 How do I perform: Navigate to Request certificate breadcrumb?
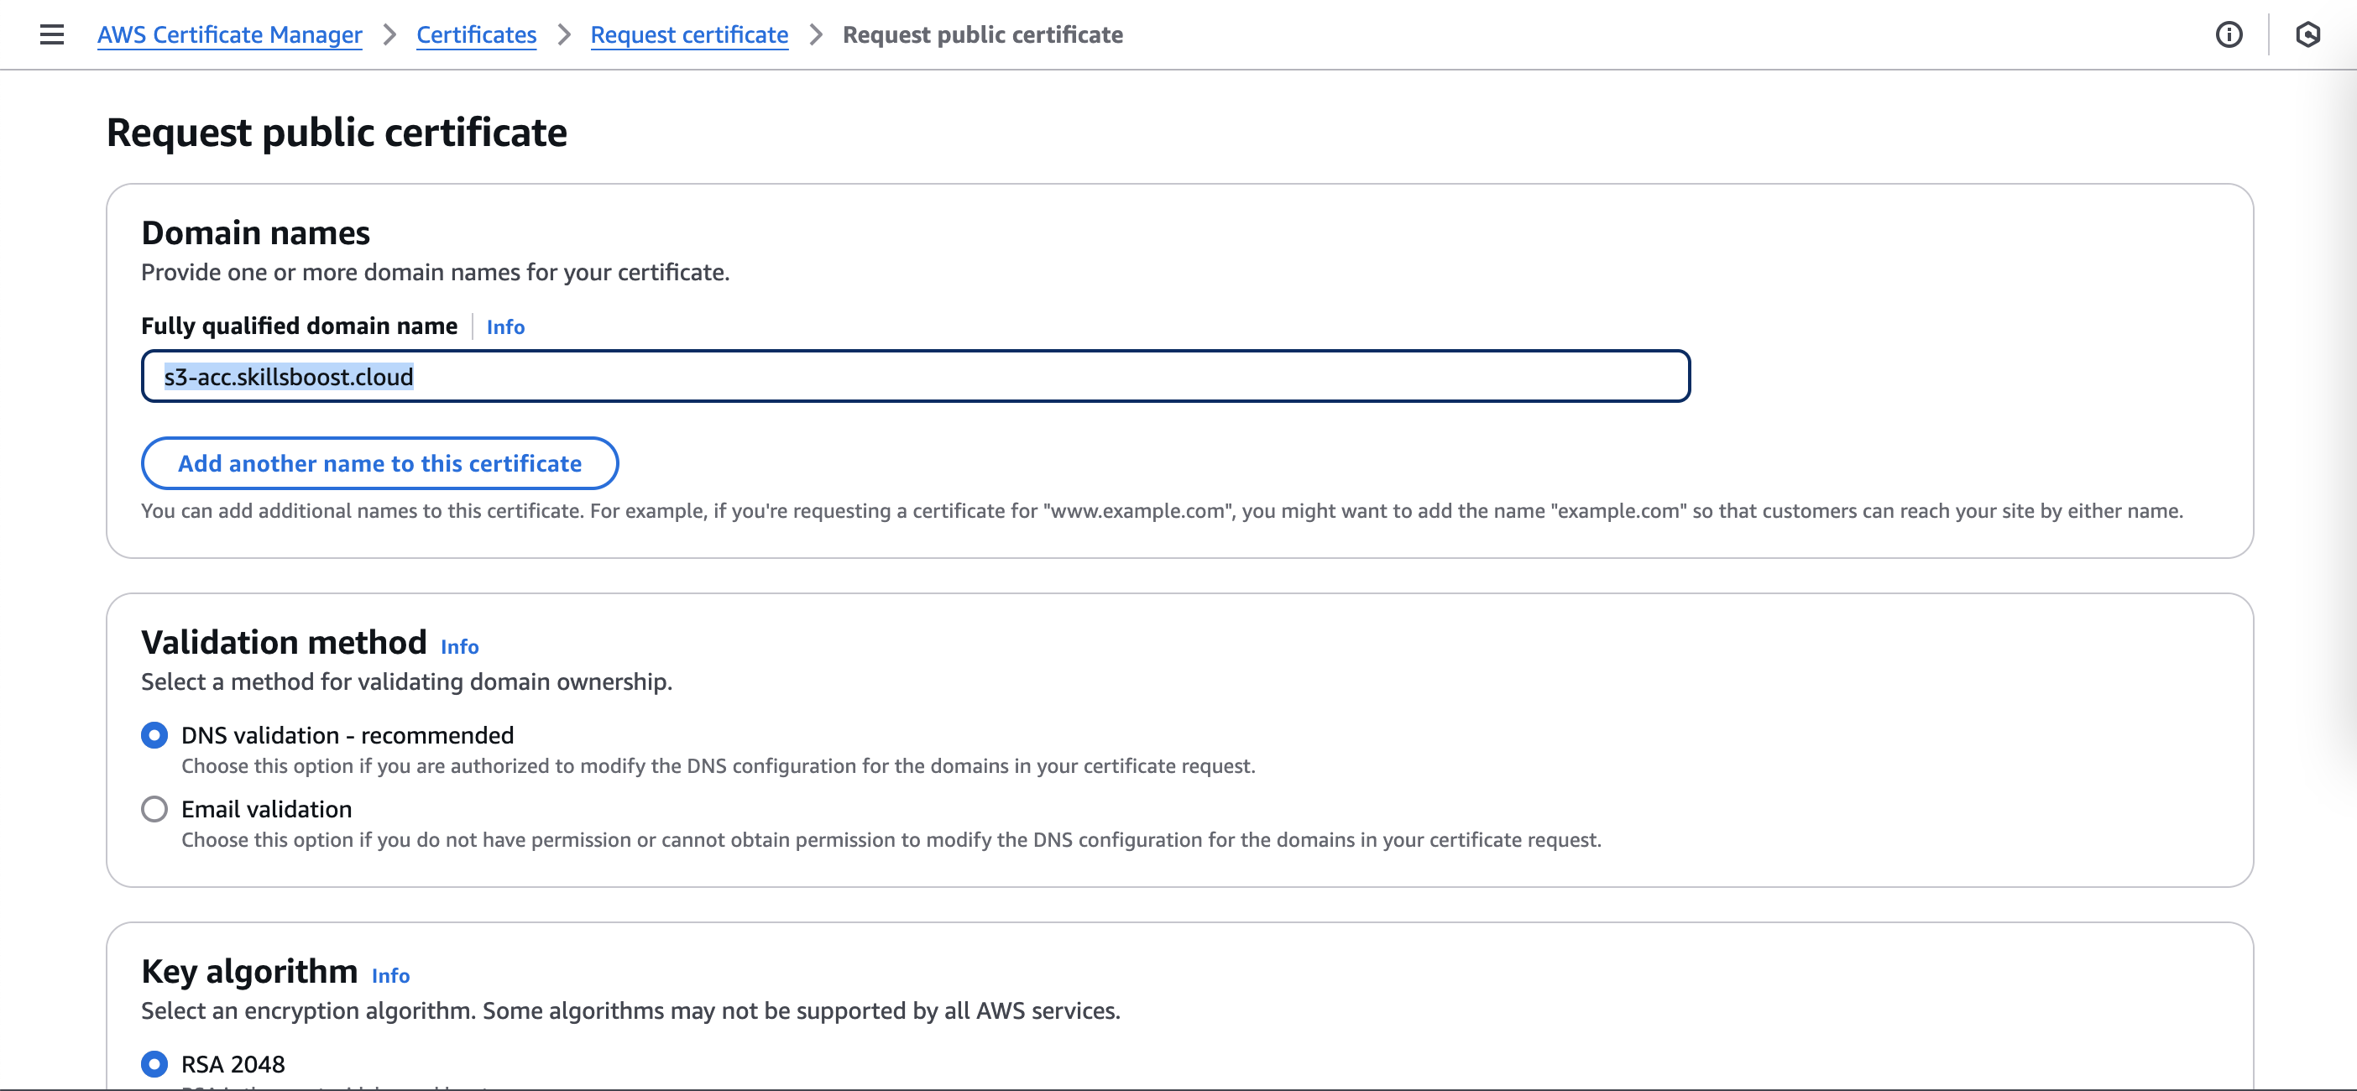[x=689, y=34]
